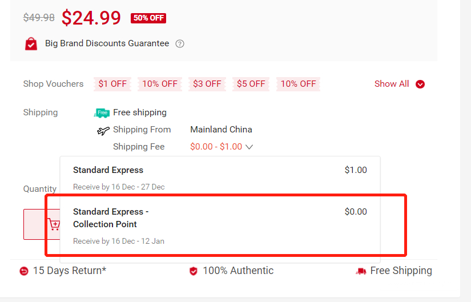471x302 pixels.
Task: Click the green Free shipping truck icon
Action: pos(102,112)
